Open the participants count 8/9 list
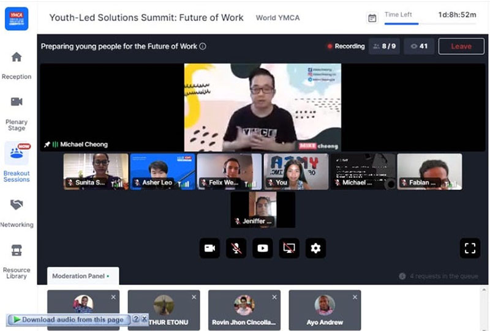Screen dimensions: 490x331 click(x=385, y=46)
